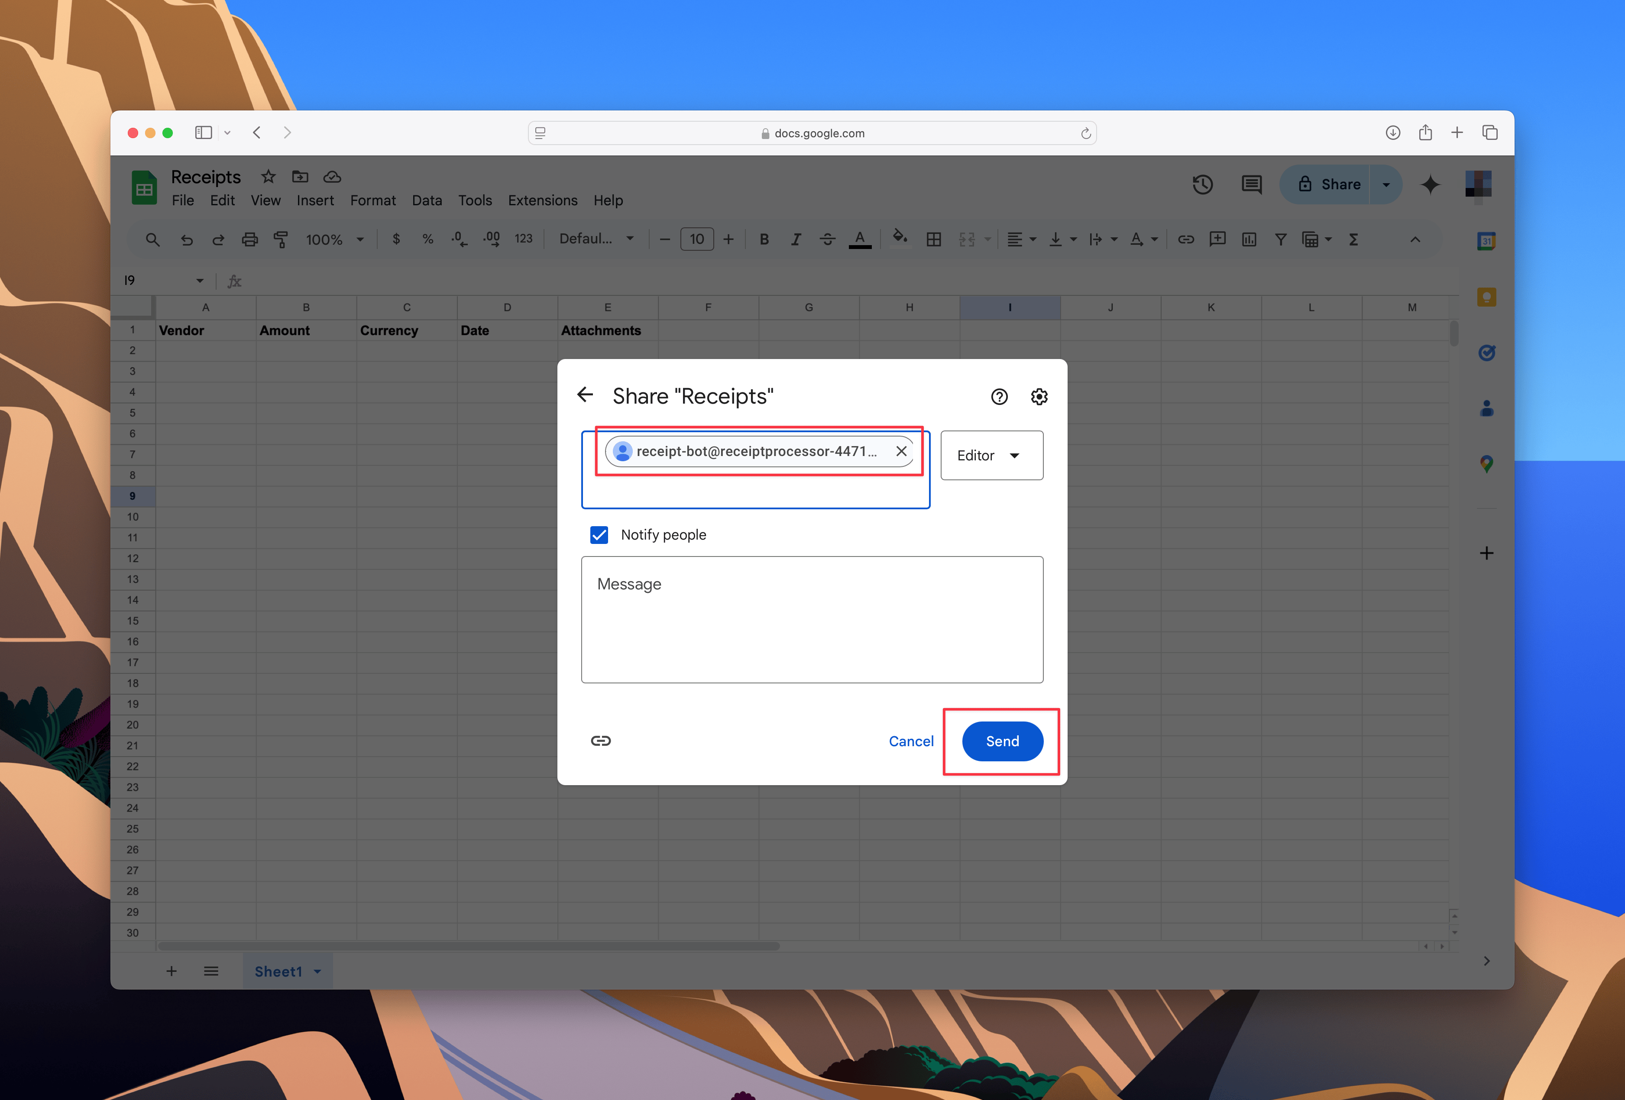Screen dimensions: 1625x1100
Task: Open horizontal align dropdown
Action: (1021, 240)
